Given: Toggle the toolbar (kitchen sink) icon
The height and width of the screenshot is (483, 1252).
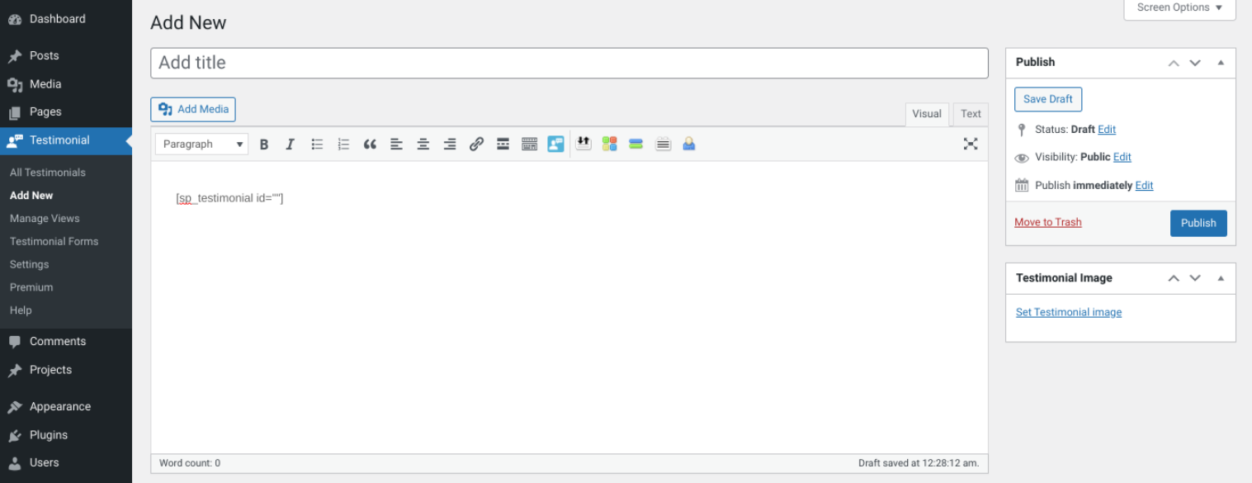Looking at the screenshot, I should point(530,144).
